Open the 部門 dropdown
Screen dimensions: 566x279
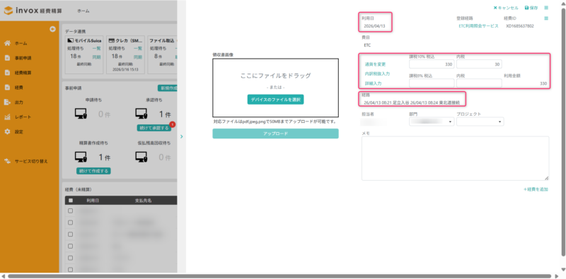coord(432,121)
